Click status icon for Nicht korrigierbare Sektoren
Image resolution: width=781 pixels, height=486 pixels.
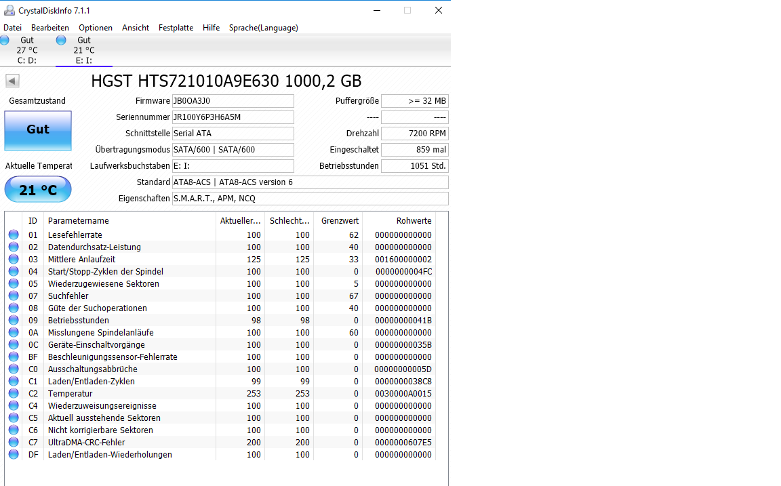tap(14, 430)
